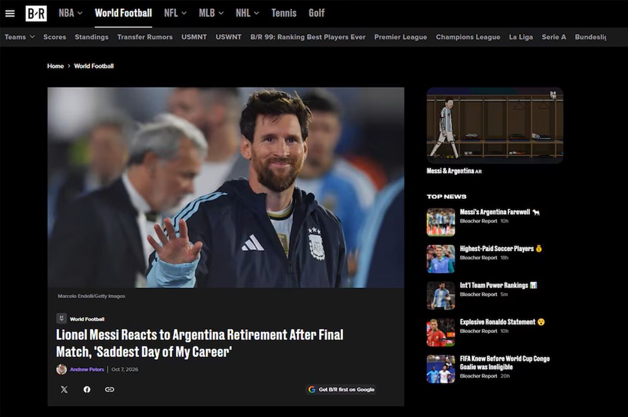Open Transfer Rumors page
This screenshot has height=417, width=628.
(x=145, y=37)
